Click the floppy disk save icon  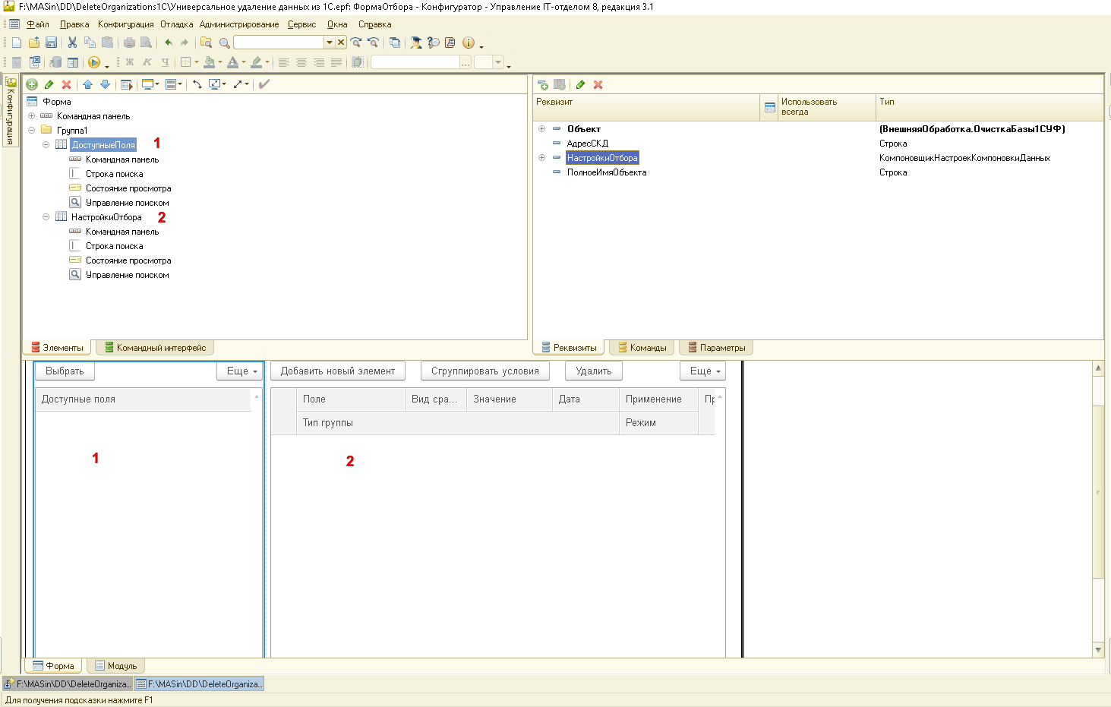pos(52,43)
